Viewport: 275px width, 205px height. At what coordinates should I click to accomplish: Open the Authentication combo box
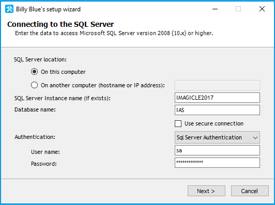pyautogui.click(x=217, y=137)
